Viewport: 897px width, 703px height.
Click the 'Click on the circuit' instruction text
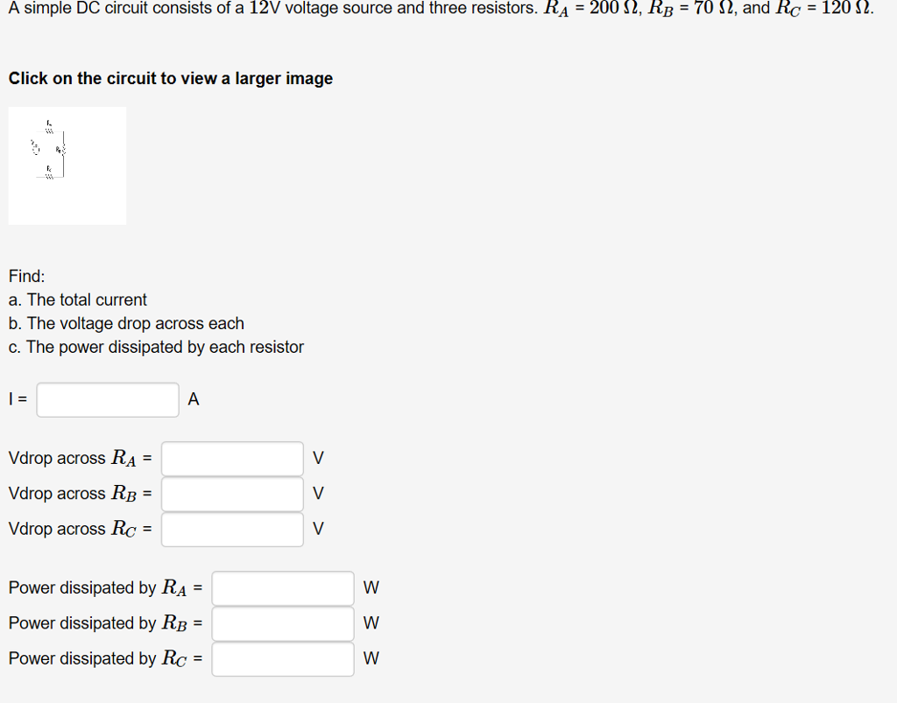[x=171, y=79]
